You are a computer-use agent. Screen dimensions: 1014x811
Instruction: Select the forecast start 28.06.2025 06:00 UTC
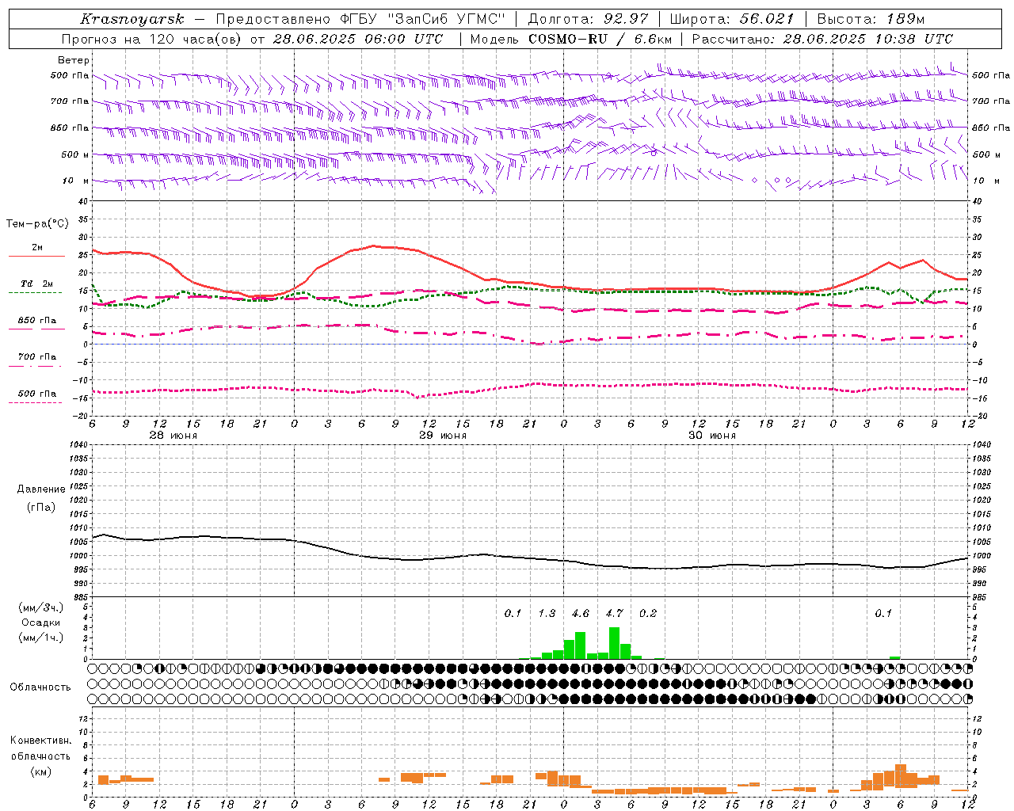click(358, 39)
